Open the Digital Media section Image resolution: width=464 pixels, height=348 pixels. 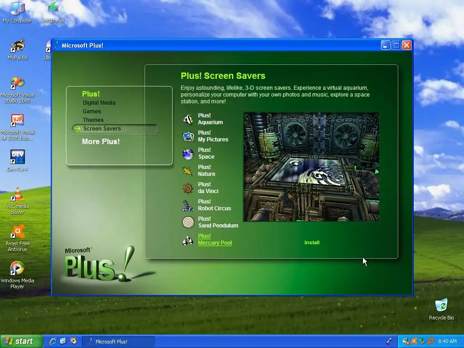[99, 103]
